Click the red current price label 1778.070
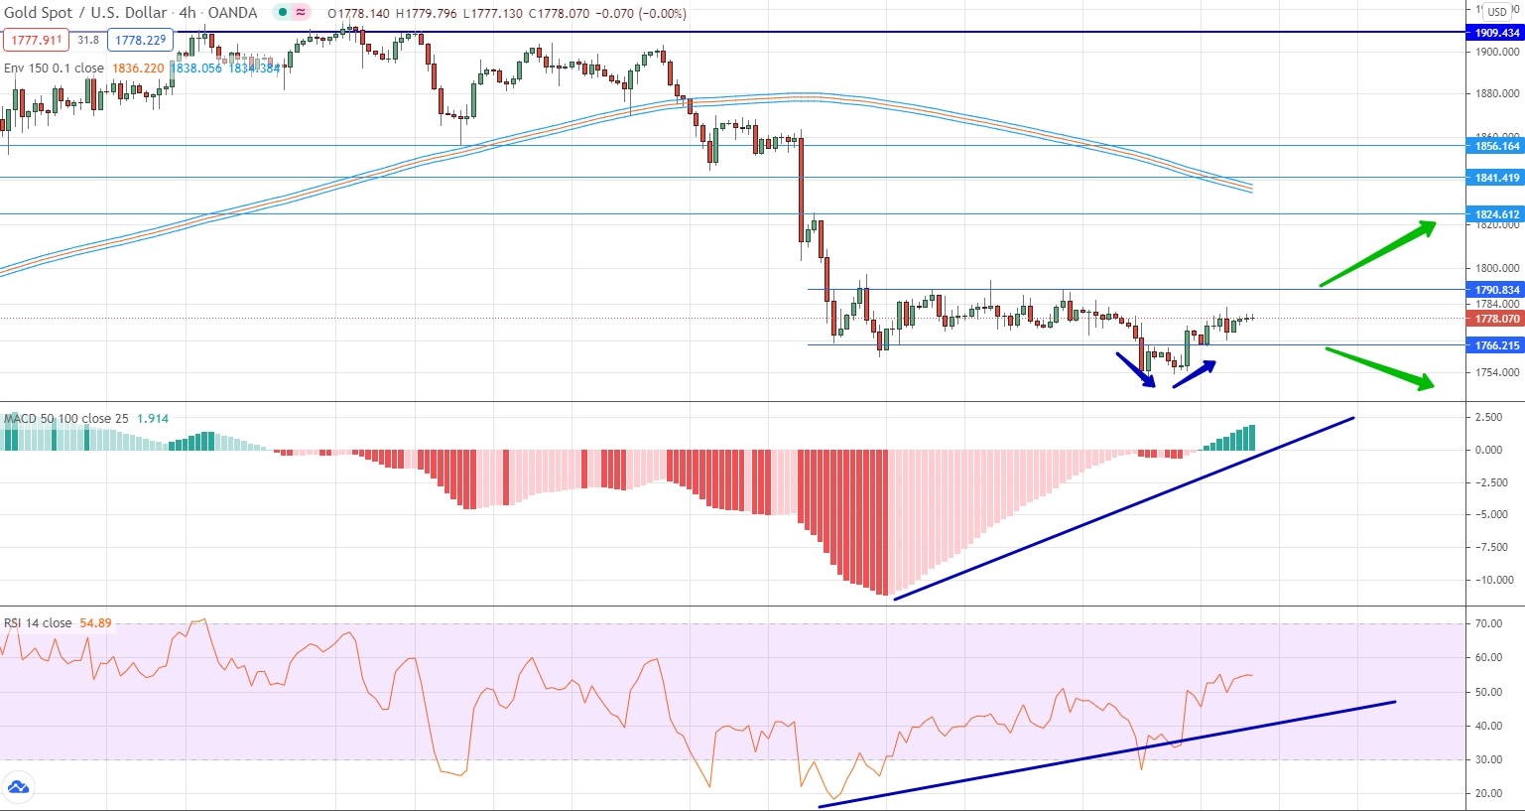Image resolution: width=1525 pixels, height=811 pixels. (1495, 319)
